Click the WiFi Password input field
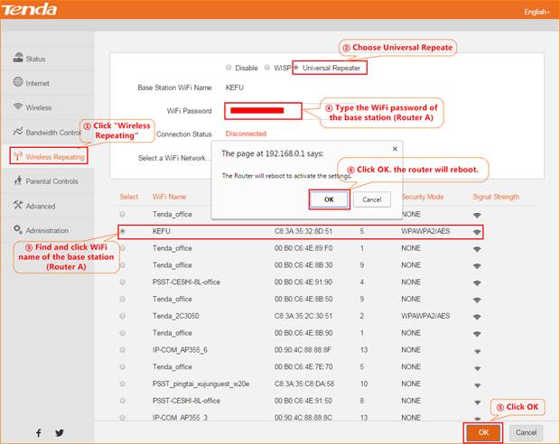The height and width of the screenshot is (444, 560). point(266,111)
